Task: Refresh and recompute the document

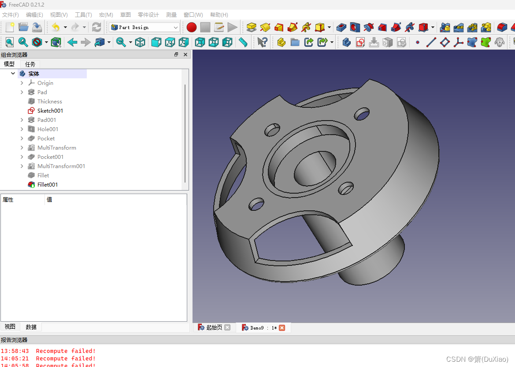Action: coord(96,27)
